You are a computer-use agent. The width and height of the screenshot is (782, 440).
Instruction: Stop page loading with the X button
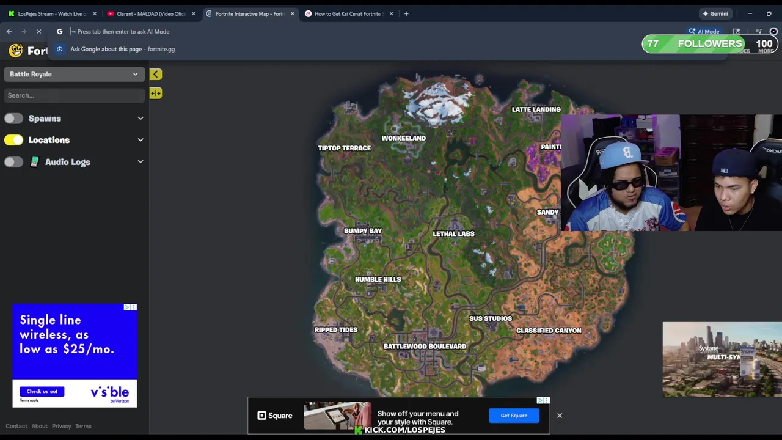click(38, 31)
